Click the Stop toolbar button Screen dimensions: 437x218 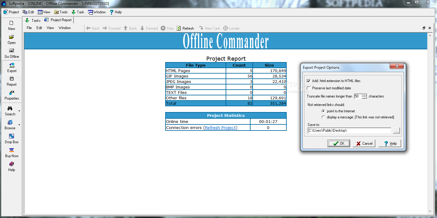[x=167, y=28]
